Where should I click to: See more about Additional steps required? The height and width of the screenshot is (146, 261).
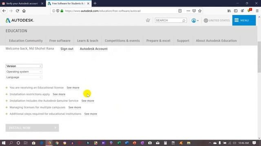[x=91, y=114]
